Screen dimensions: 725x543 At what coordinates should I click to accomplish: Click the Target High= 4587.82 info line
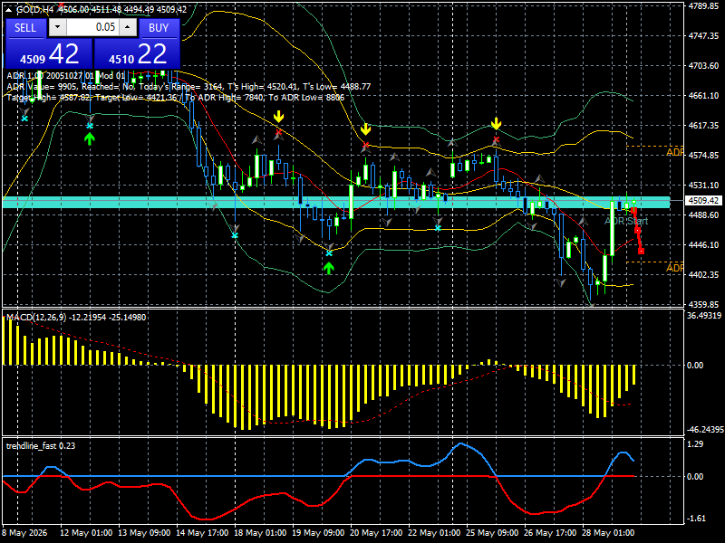click(x=176, y=98)
